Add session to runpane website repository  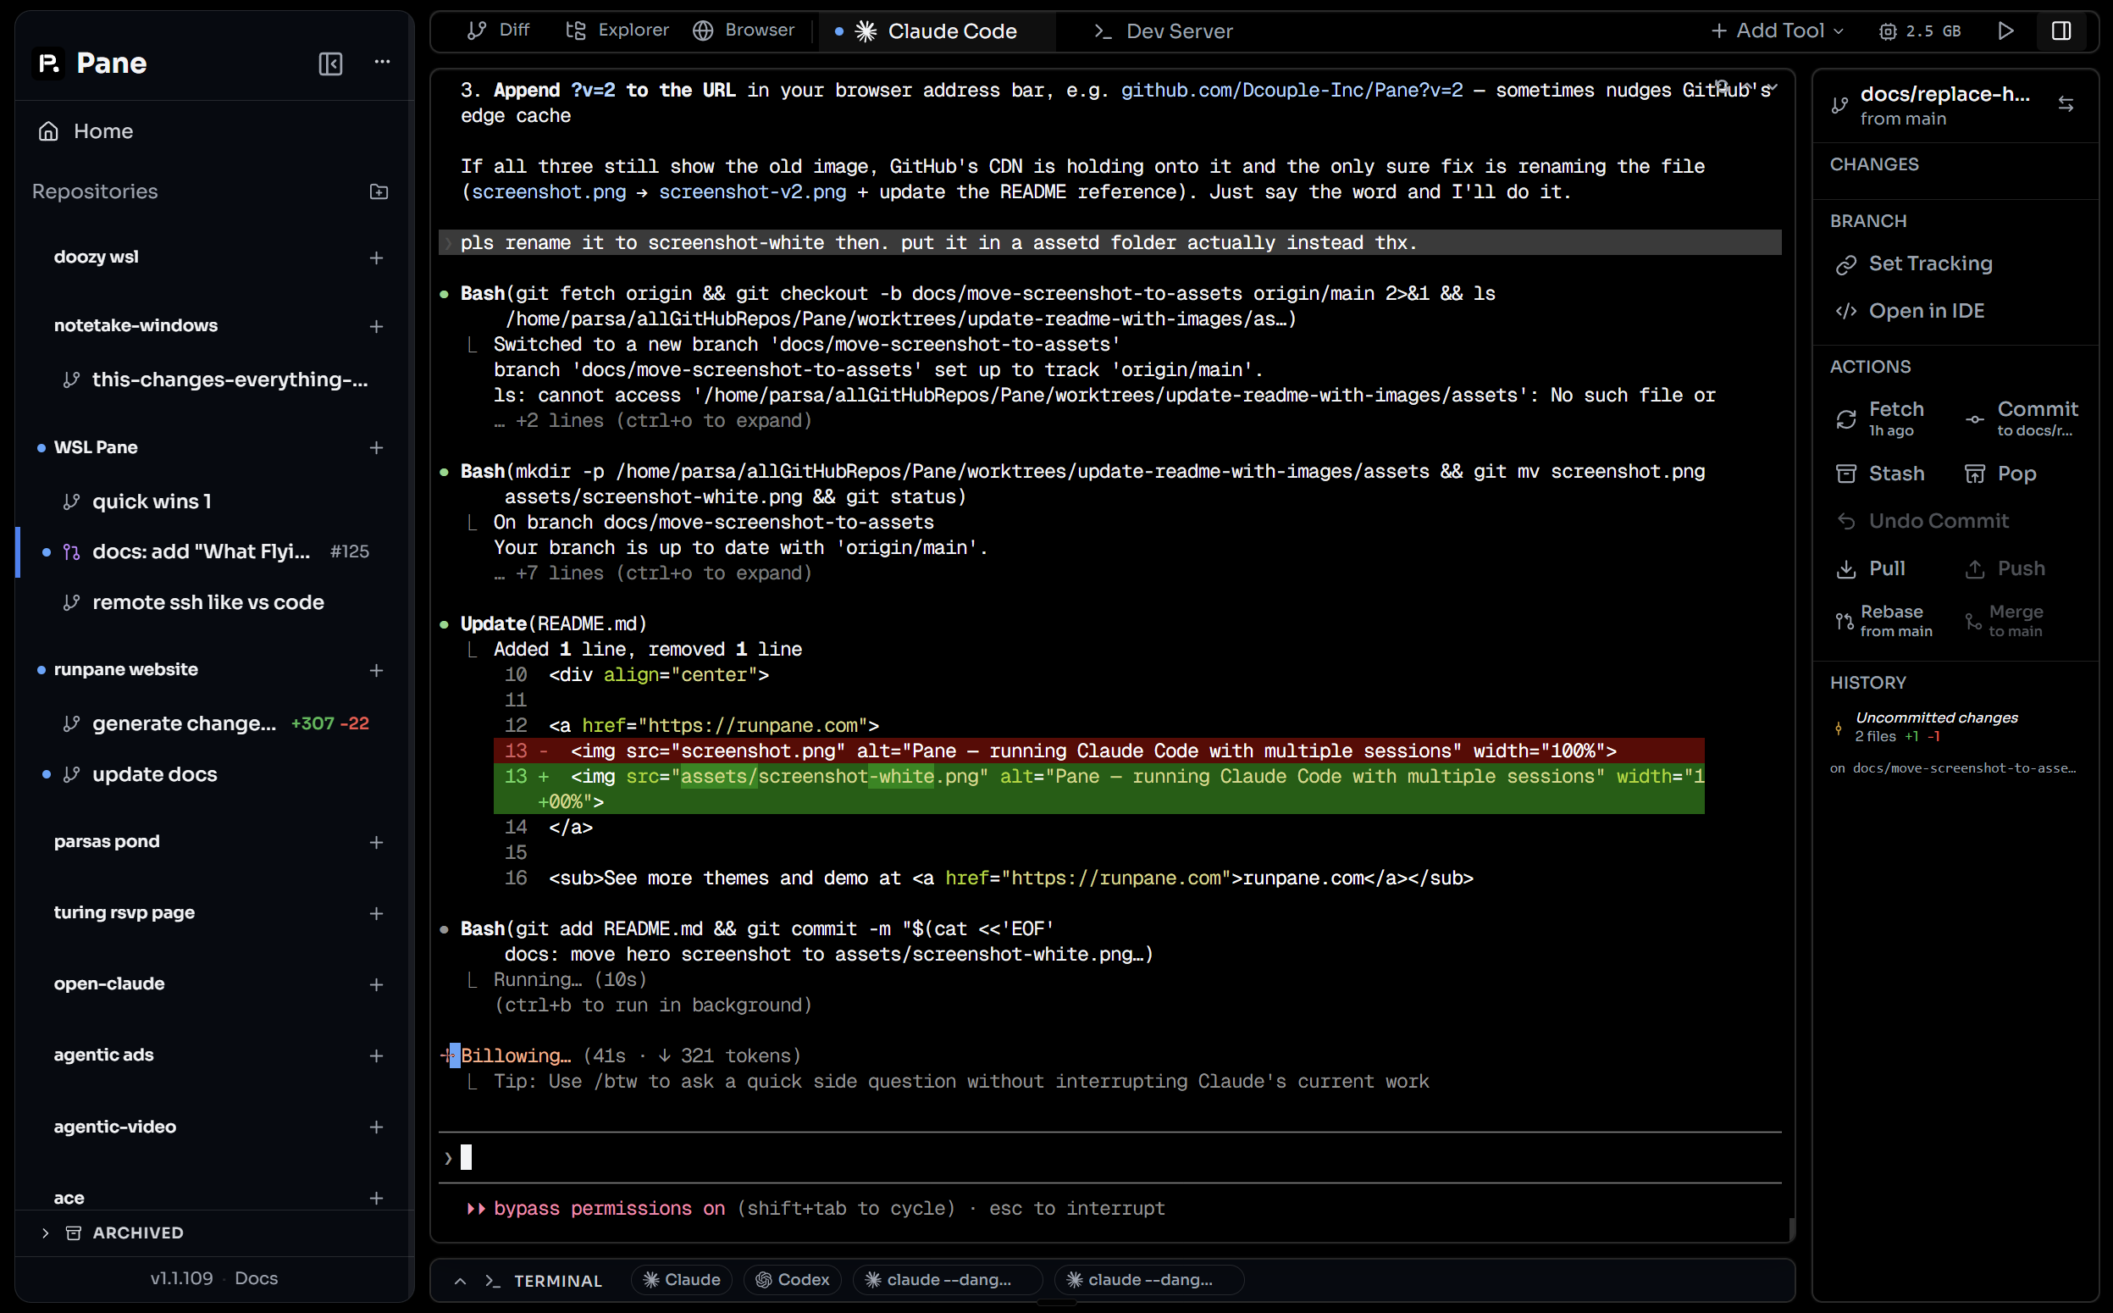tap(376, 670)
